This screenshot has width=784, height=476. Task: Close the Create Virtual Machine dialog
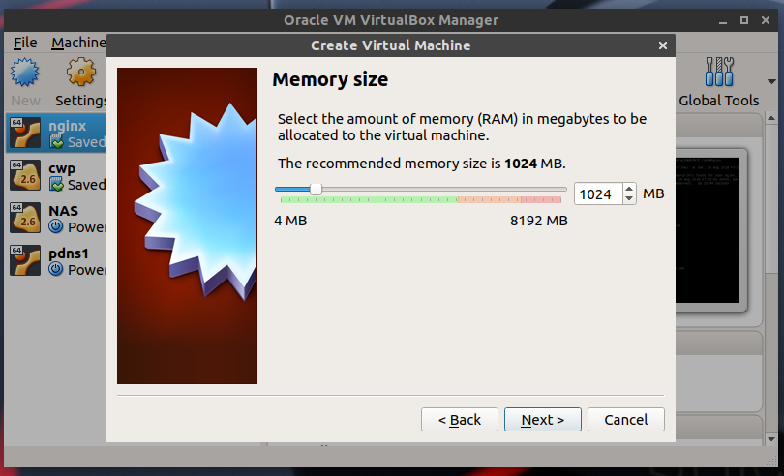point(663,45)
